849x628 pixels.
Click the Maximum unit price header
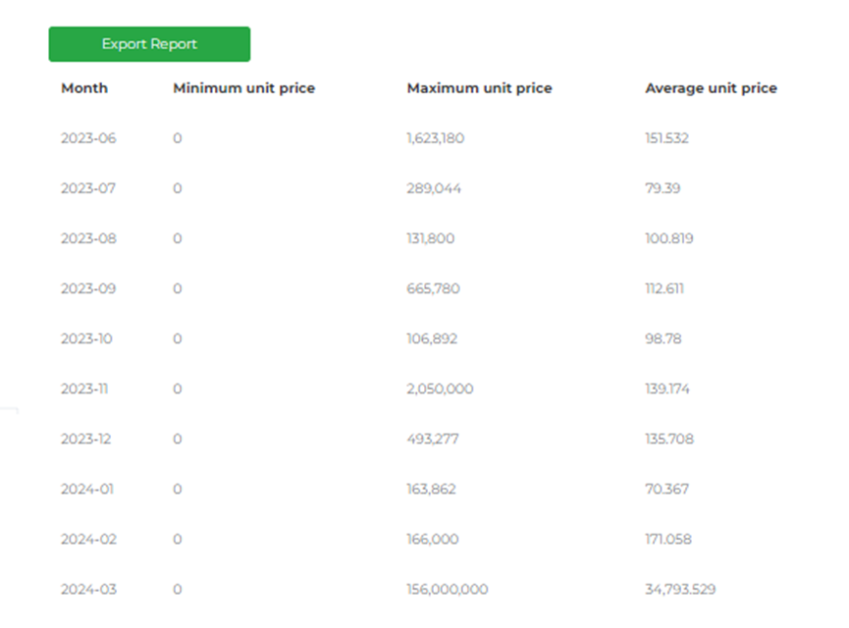[x=479, y=88]
